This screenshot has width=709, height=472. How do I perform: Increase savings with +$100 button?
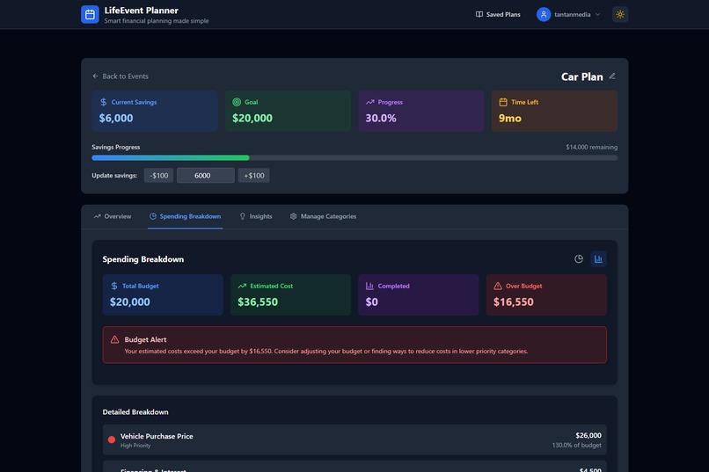(x=253, y=175)
